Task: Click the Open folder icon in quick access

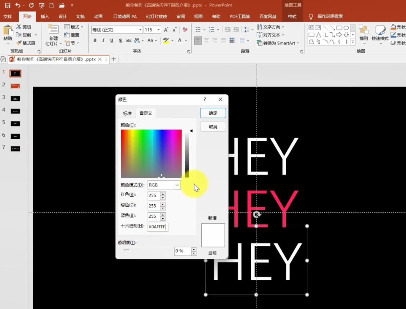Action: click(x=61, y=5)
